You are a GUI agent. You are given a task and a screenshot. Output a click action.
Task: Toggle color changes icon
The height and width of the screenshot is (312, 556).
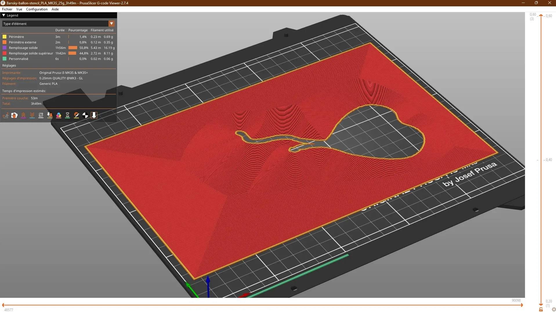click(x=59, y=115)
